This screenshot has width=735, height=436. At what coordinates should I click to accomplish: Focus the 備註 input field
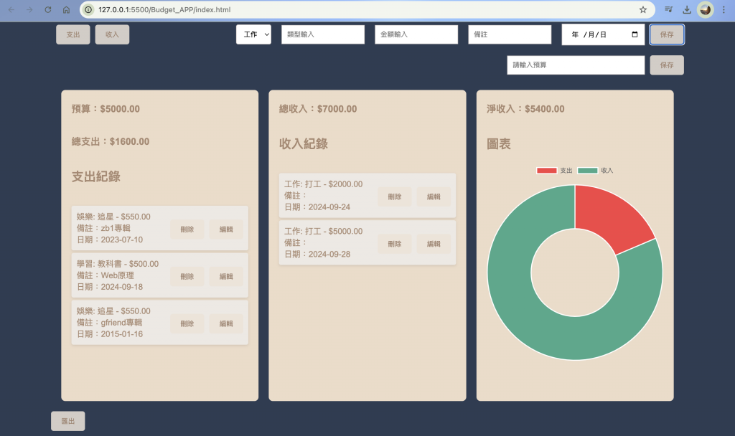tap(510, 34)
